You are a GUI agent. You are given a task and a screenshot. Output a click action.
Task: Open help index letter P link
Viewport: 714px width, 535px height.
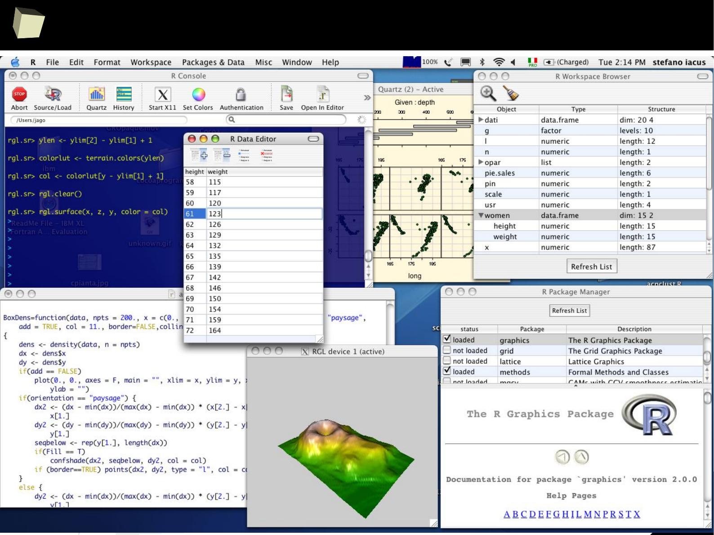pyautogui.click(x=605, y=514)
